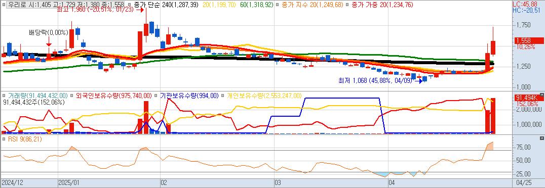This screenshot has height=188, width=545.
Task: Close the RSI indicator panel
Action: [x=542, y=138]
